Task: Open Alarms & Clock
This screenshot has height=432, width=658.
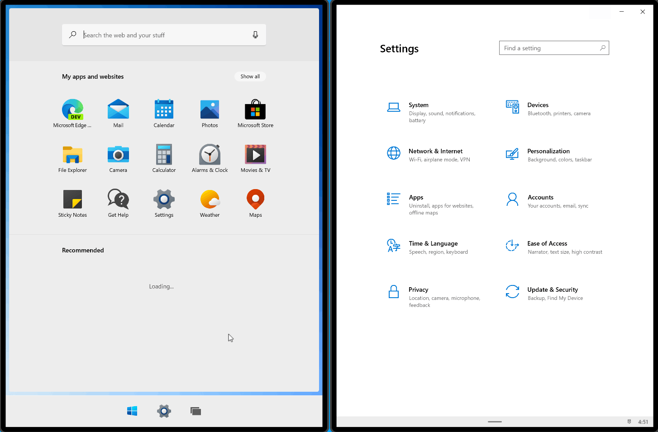Action: click(x=210, y=155)
